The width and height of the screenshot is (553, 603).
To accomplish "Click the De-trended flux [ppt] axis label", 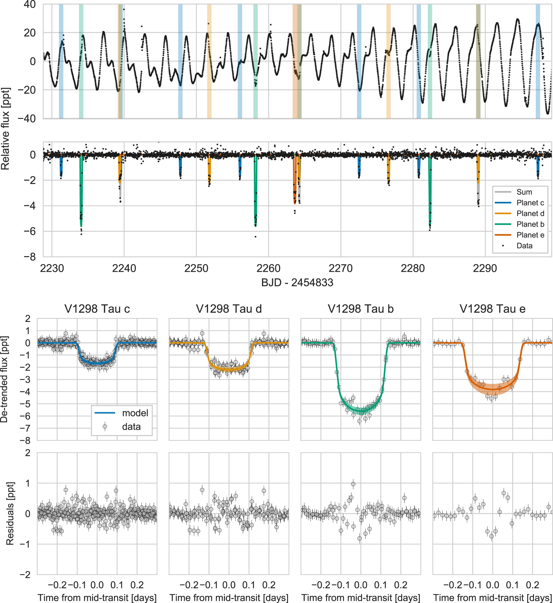I will pos(4,379).
